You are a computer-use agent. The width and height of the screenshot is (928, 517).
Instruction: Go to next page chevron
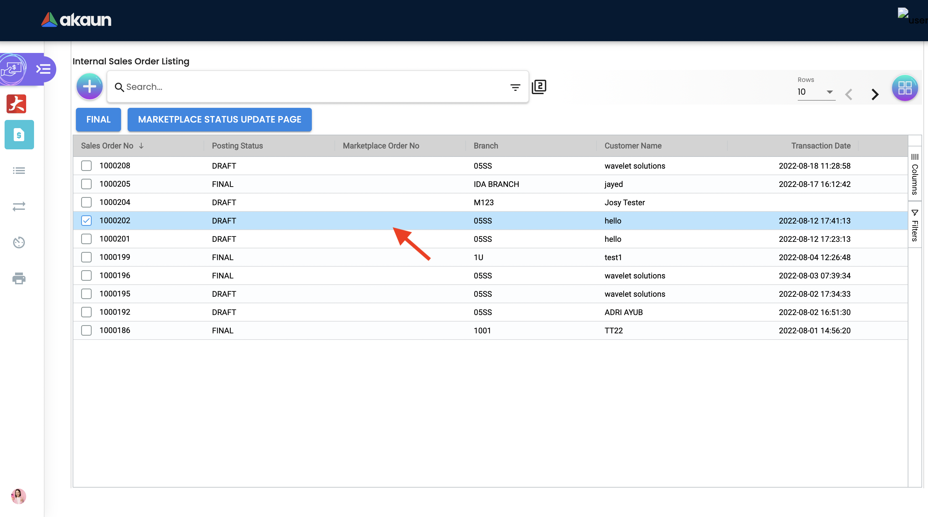coord(875,95)
